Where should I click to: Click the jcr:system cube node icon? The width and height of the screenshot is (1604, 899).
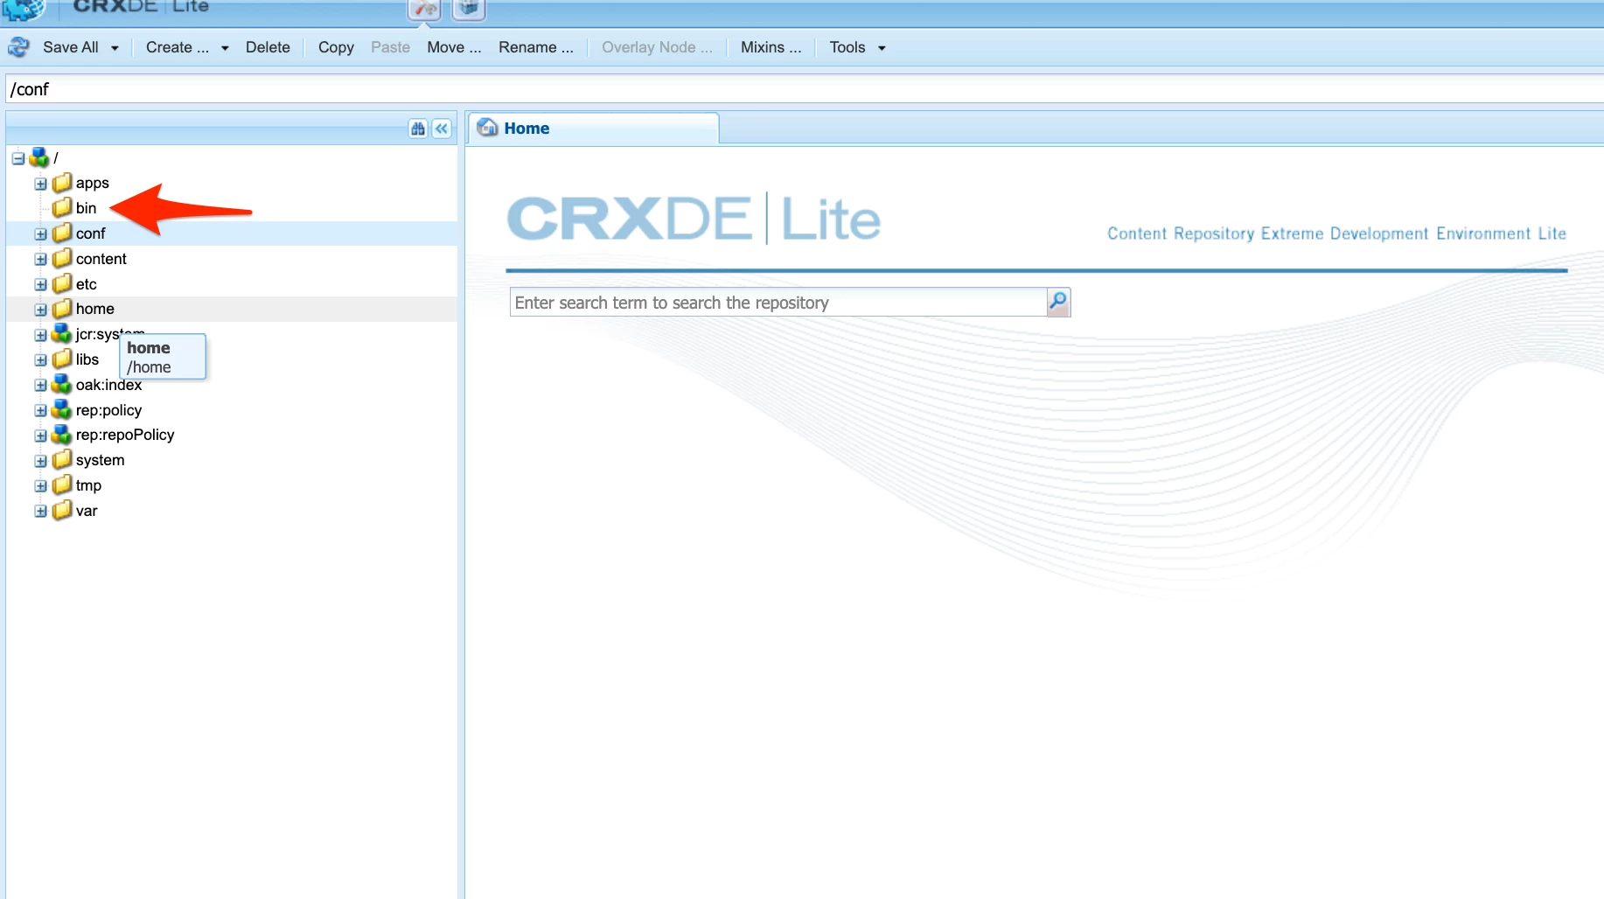(x=61, y=334)
